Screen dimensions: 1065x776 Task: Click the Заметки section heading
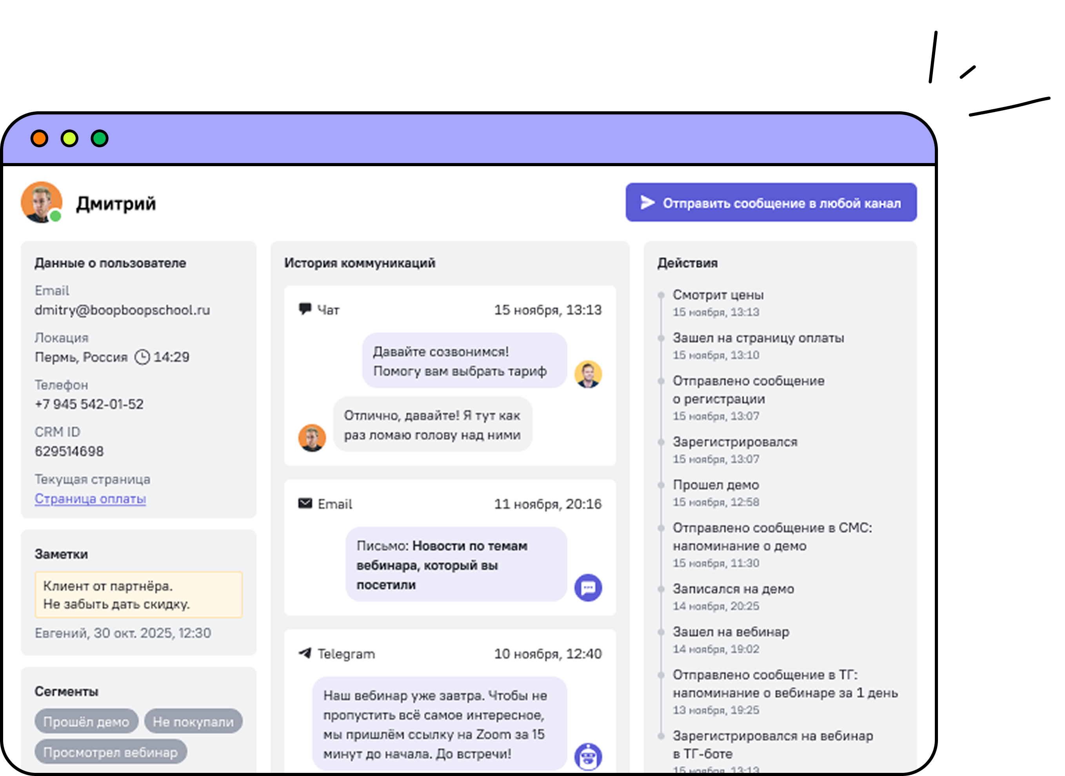(x=61, y=554)
